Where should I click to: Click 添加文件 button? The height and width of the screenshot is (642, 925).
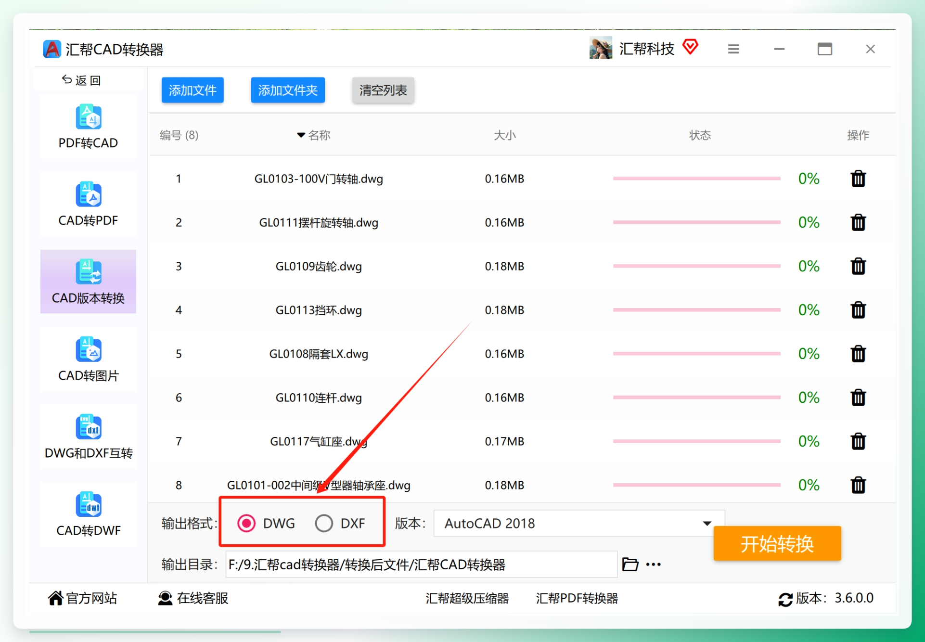coord(193,90)
